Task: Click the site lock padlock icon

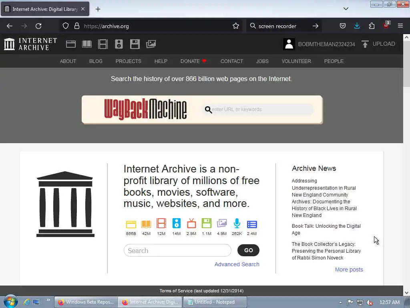Action: (76, 26)
